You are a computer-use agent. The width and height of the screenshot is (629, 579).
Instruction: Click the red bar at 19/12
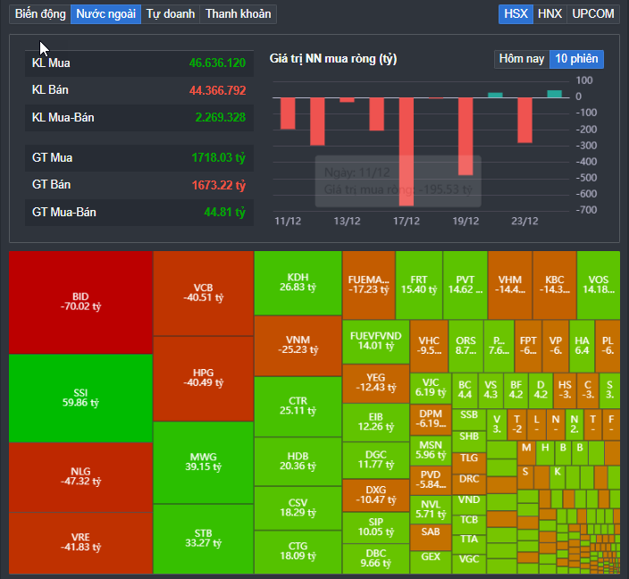pos(465,137)
